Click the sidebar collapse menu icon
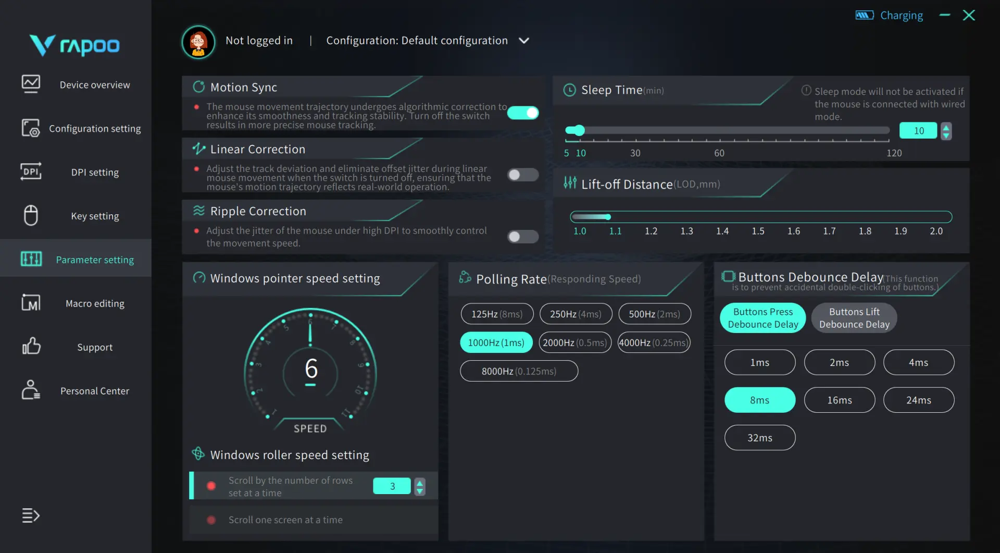 pyautogui.click(x=31, y=515)
